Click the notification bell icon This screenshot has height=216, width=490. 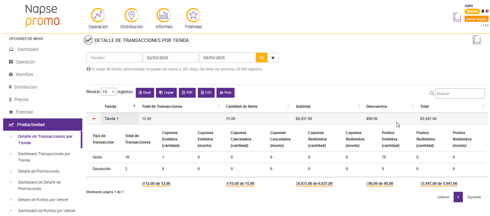pos(483,11)
